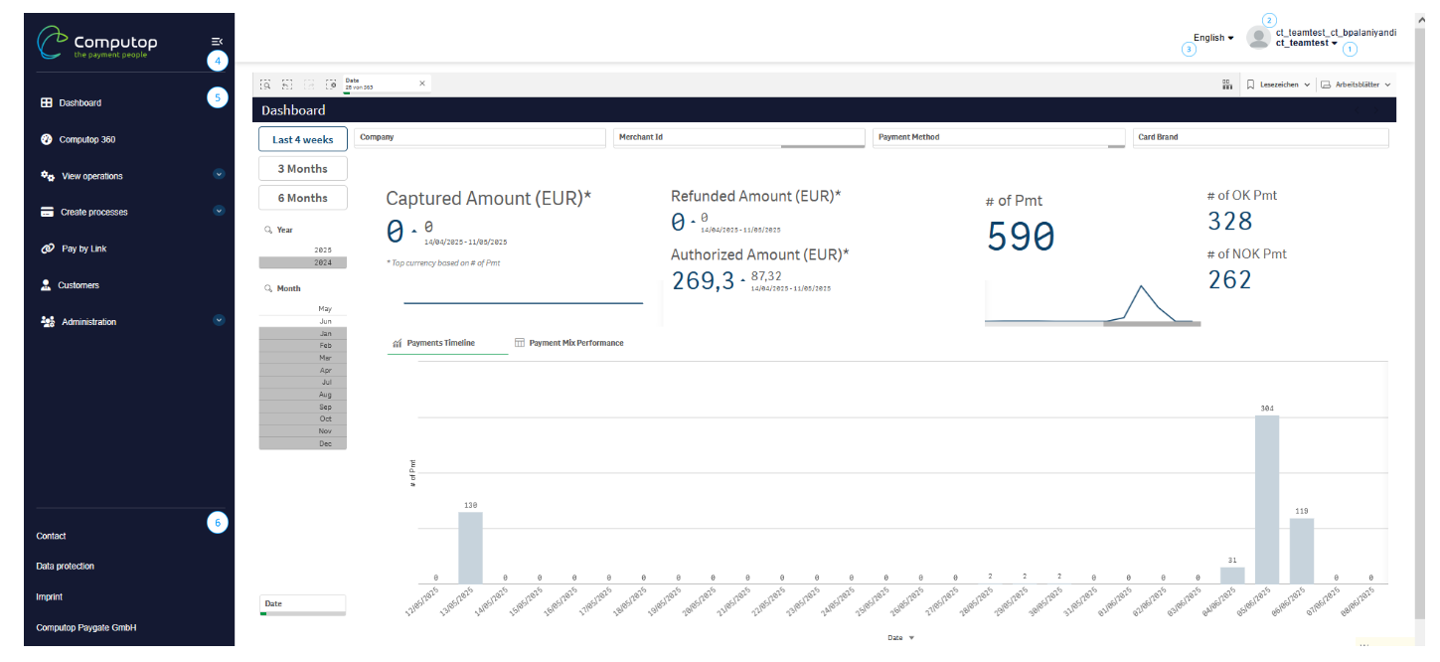Open Customers in the sidebar
The height and width of the screenshot is (662, 1440).
click(78, 285)
